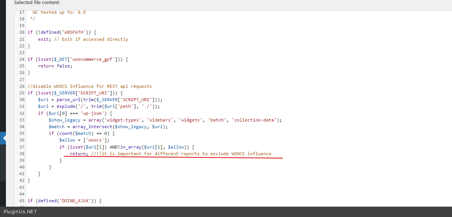Click line number 45 in the gutter
The image size is (452, 217).
pyautogui.click(x=22, y=201)
